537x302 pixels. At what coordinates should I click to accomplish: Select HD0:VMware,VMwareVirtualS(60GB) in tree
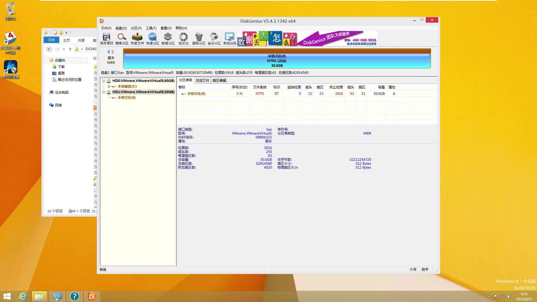point(143,81)
